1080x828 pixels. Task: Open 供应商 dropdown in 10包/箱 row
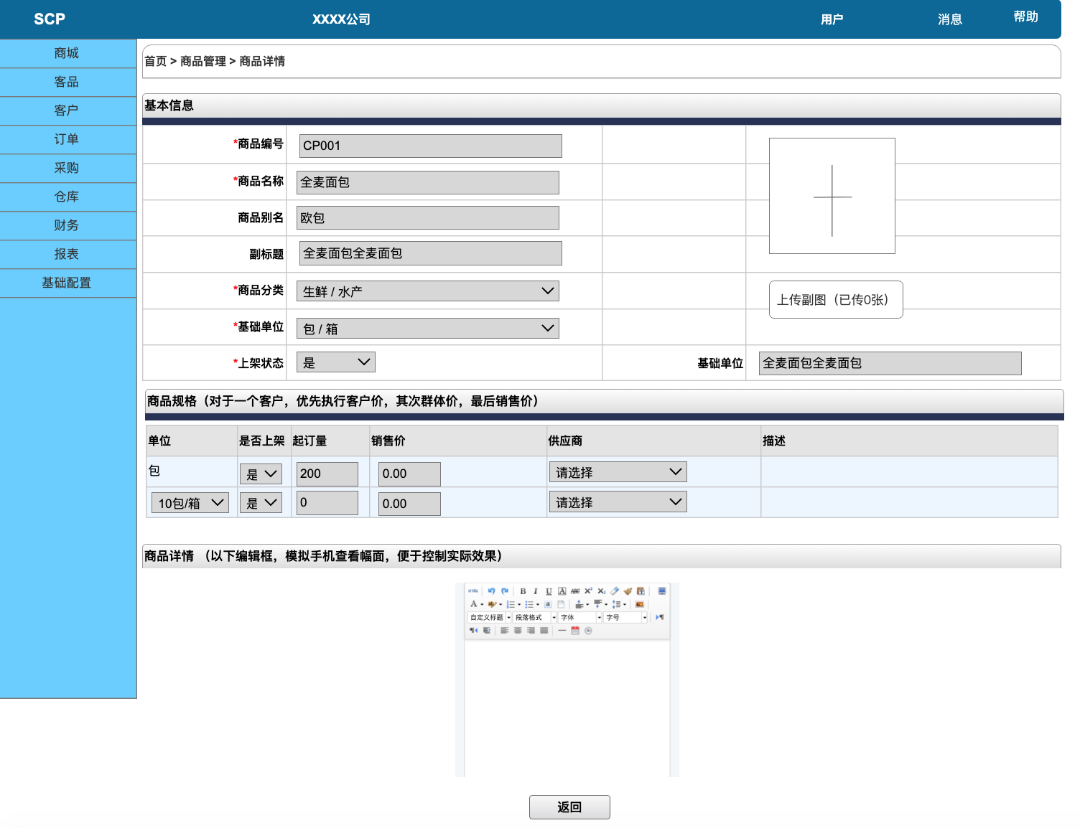pos(618,502)
